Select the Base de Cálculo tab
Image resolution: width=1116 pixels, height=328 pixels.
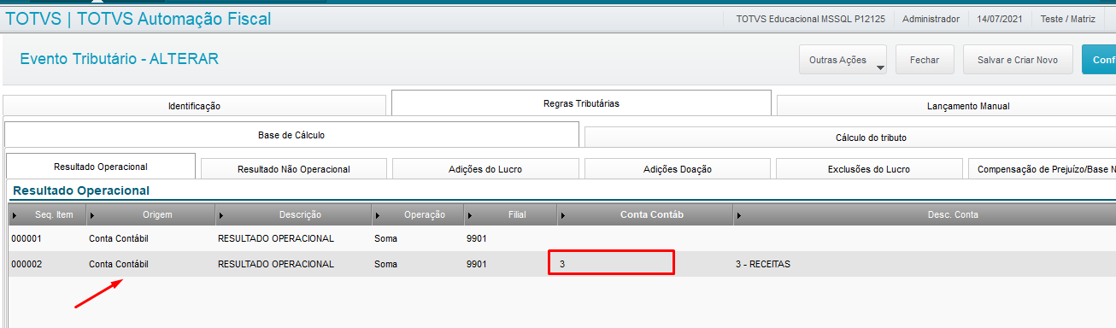(291, 135)
